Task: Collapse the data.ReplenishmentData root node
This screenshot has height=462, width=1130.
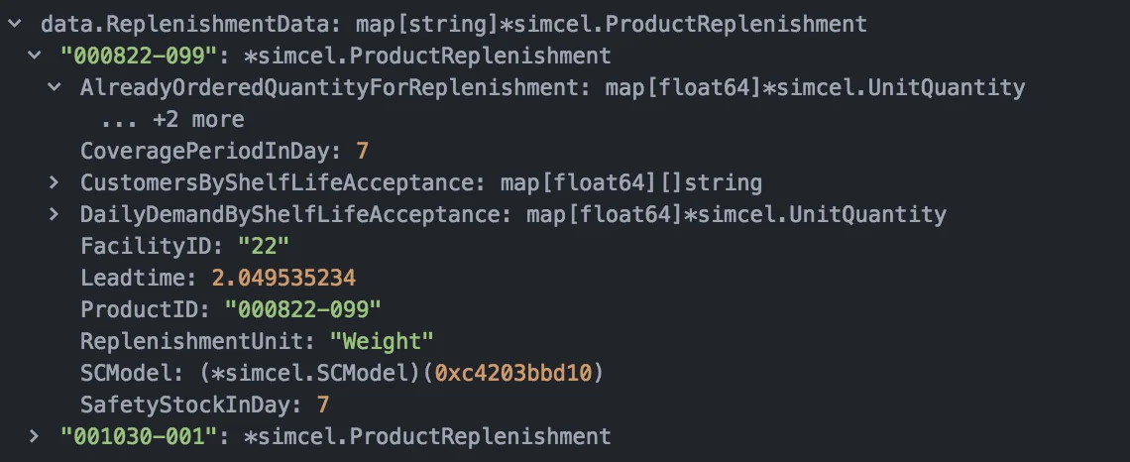Action: point(14,24)
